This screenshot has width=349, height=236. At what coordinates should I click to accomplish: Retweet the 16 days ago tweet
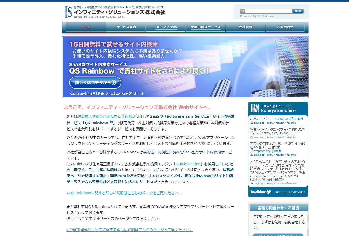point(280,123)
